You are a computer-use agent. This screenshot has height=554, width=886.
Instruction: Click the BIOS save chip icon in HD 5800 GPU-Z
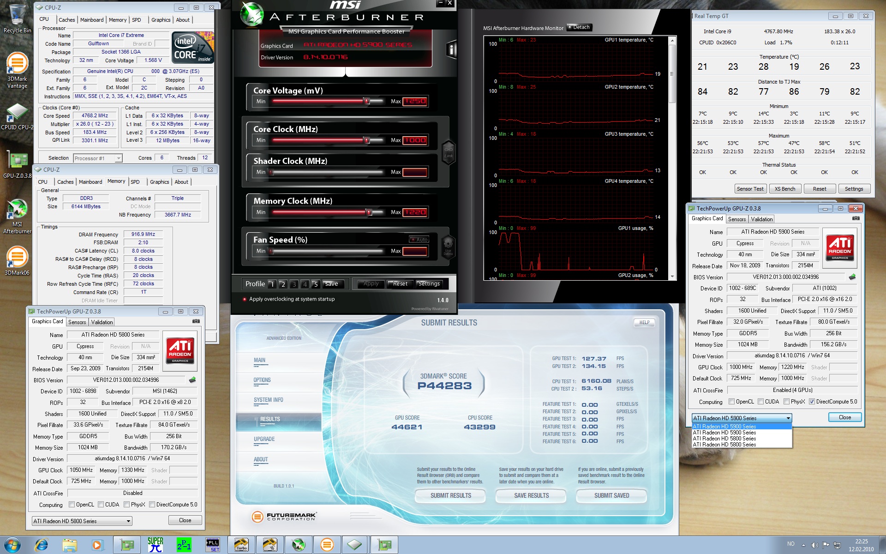192,380
